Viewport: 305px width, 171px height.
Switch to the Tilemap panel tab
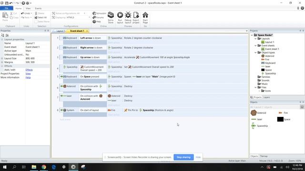[264, 156]
